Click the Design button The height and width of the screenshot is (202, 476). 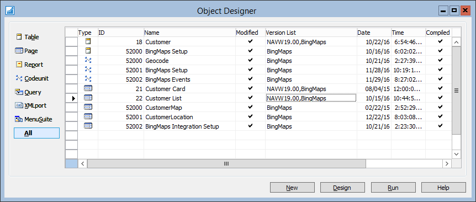[x=342, y=188]
